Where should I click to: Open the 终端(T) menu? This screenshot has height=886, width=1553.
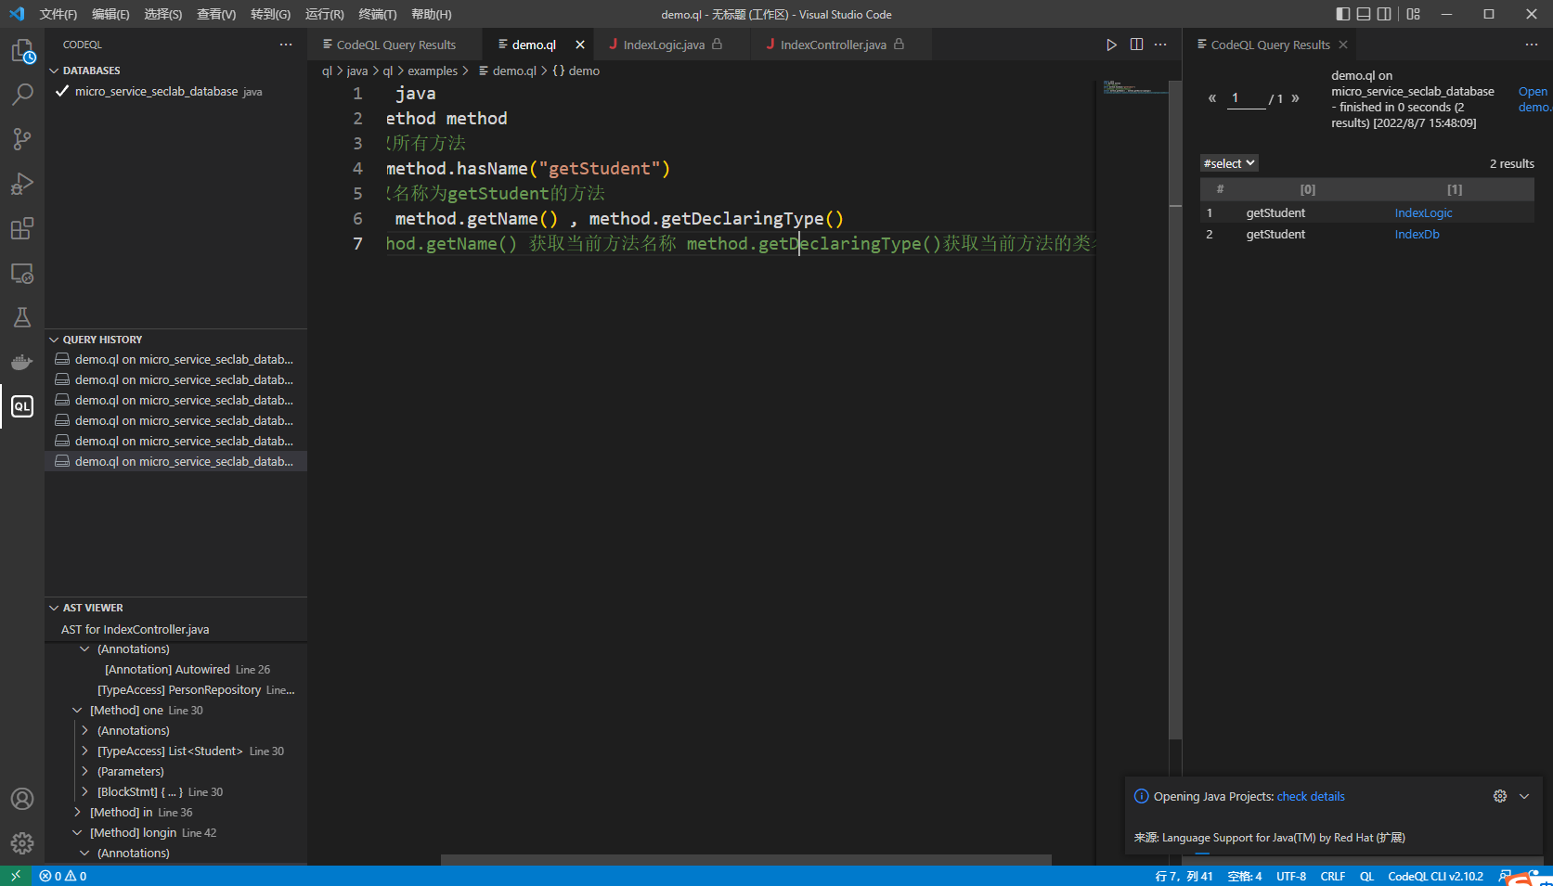coord(377,14)
